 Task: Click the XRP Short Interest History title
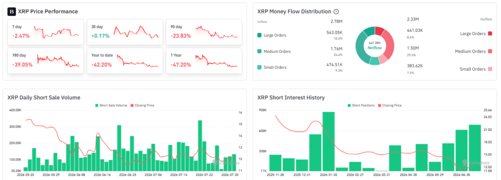[x=291, y=98]
